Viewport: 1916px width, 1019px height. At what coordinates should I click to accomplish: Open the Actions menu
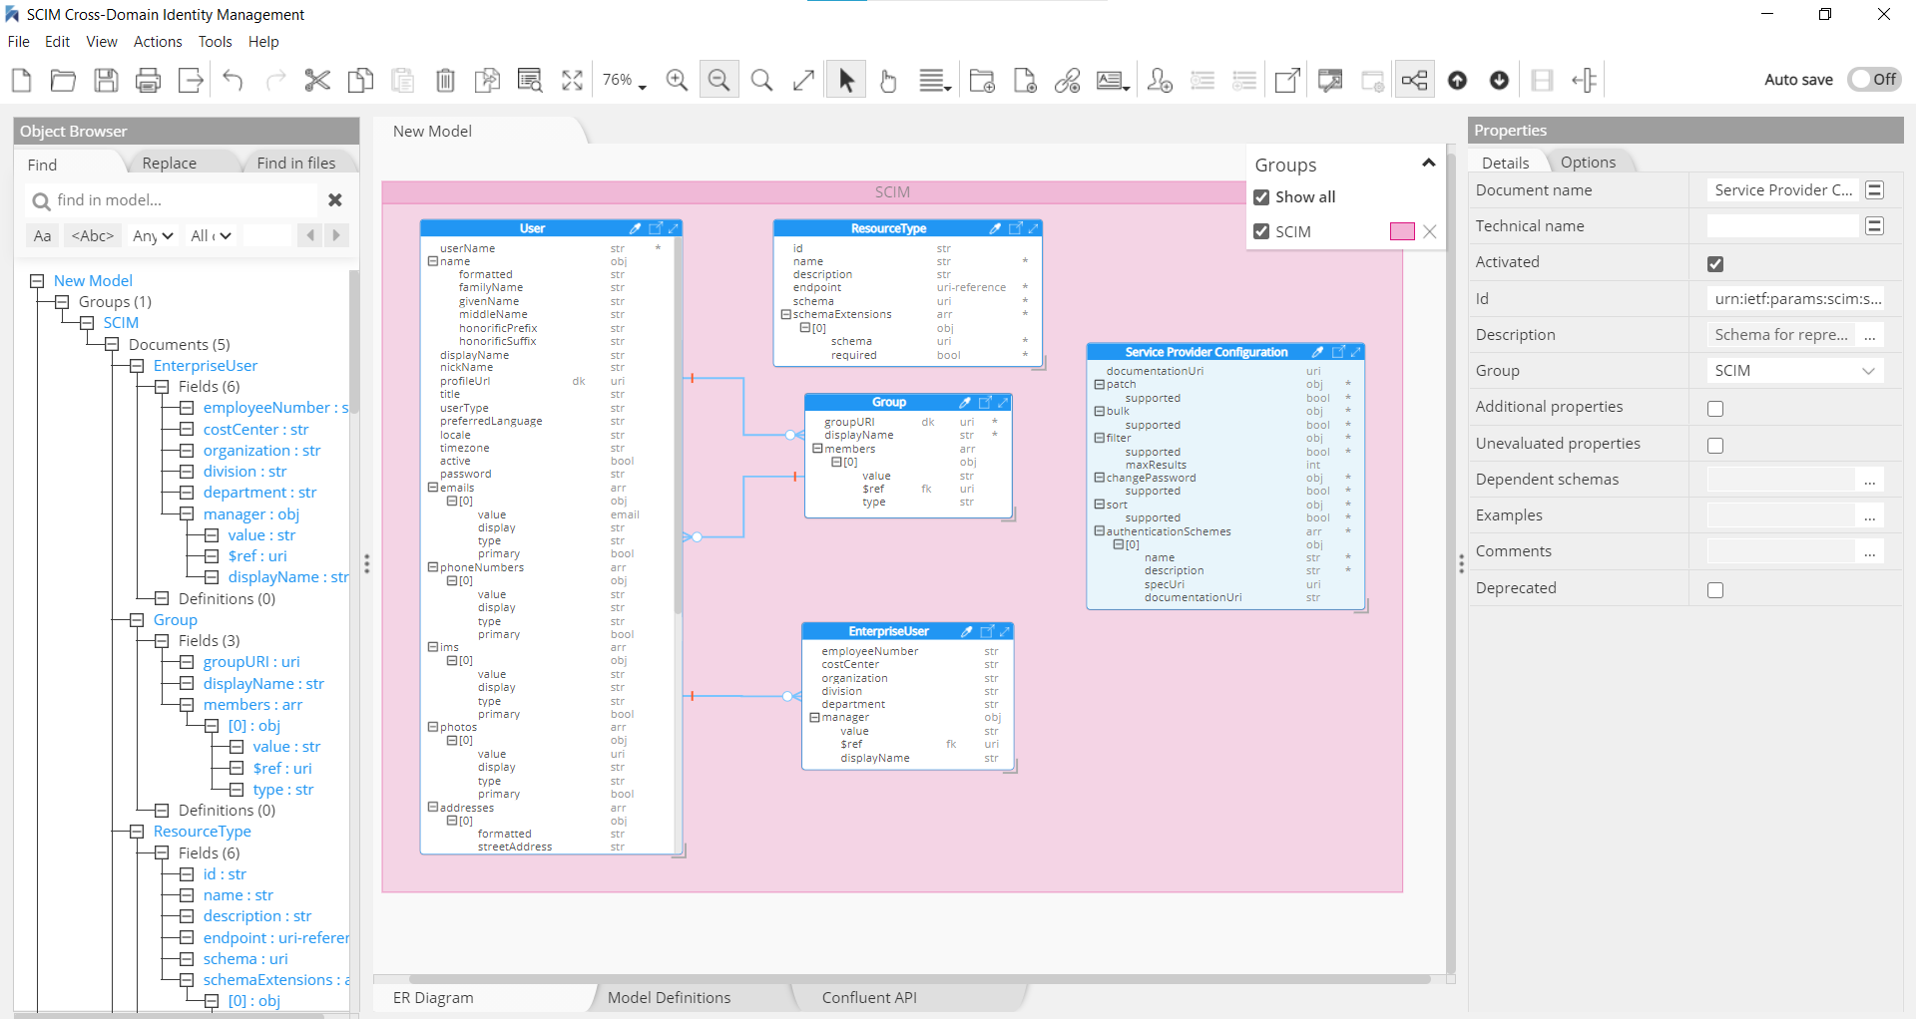pyautogui.click(x=157, y=42)
